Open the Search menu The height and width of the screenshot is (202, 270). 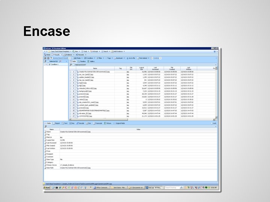coord(105,51)
